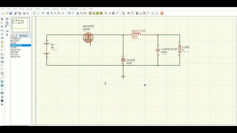Click the DIODE symbol on the schematic

point(123,60)
